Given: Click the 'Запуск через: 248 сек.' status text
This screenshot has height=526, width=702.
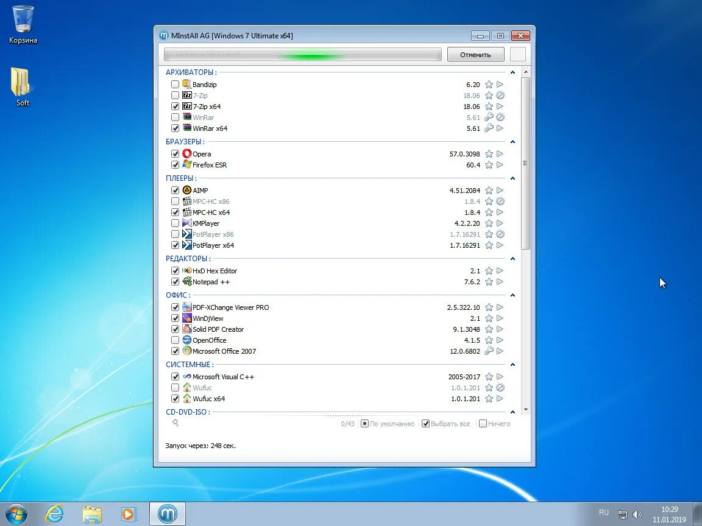Looking at the screenshot, I should click(x=200, y=446).
